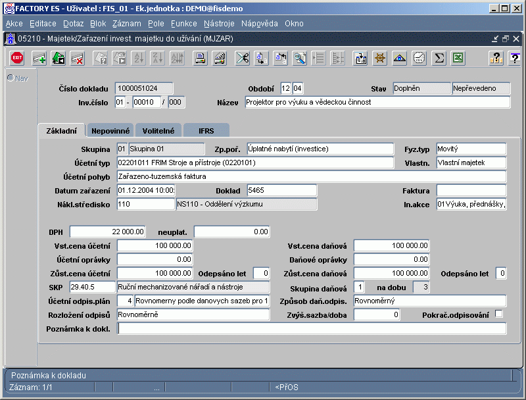Select the Nav radio button
Viewport: 526px width, 400px height.
(11, 78)
